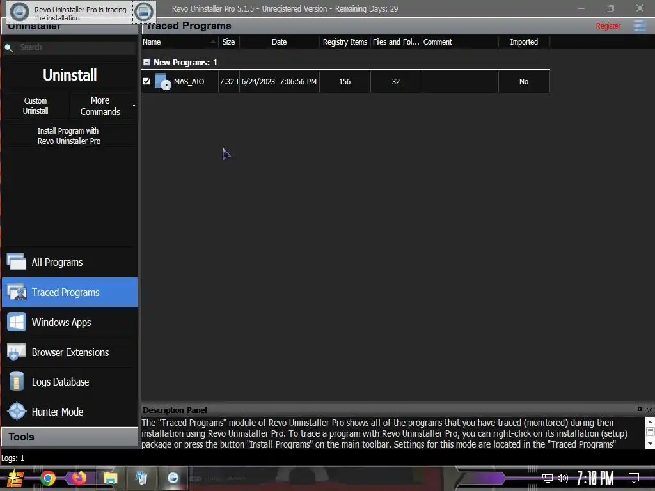Click the Logs: 1 status bar text

(13, 458)
